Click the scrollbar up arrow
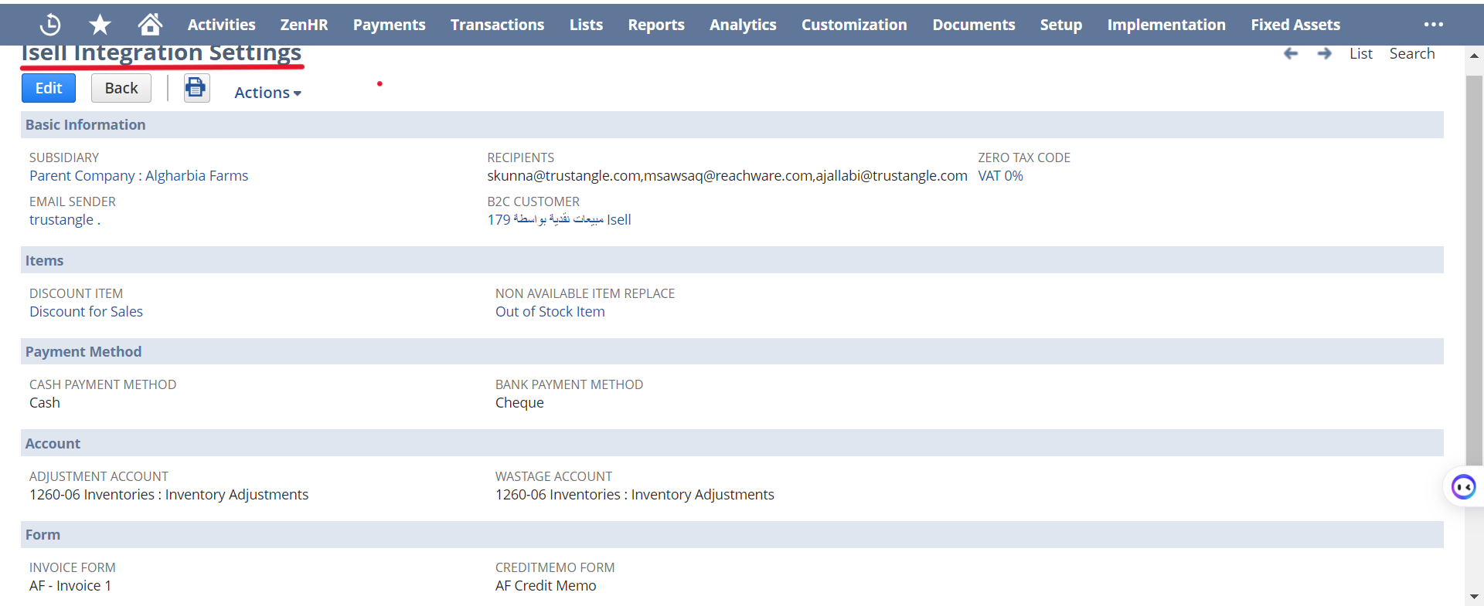The width and height of the screenshot is (1484, 606). (x=1474, y=56)
